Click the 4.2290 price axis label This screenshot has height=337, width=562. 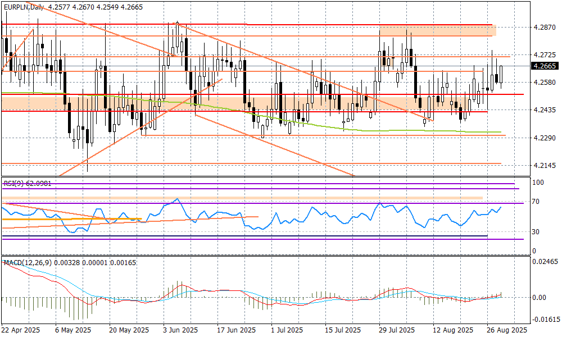[545, 138]
